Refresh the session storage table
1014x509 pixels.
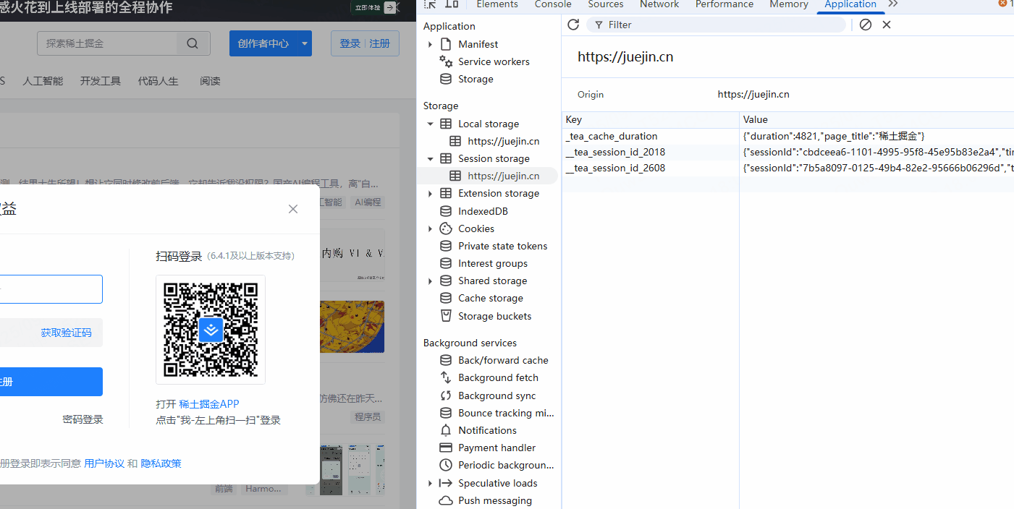click(573, 24)
